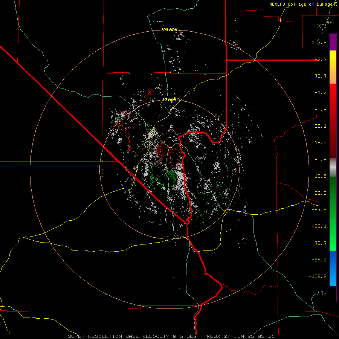Click the purple segment of the color bar

click(x=333, y=42)
